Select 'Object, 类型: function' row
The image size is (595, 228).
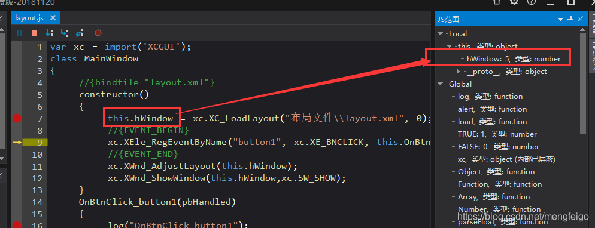[496, 172]
